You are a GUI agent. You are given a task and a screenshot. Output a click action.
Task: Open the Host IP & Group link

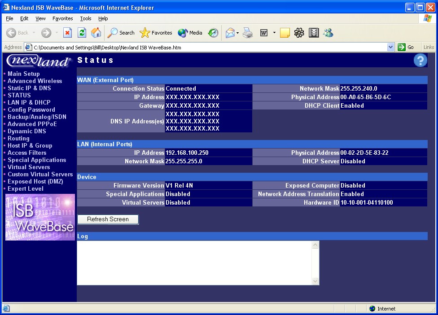(30, 146)
